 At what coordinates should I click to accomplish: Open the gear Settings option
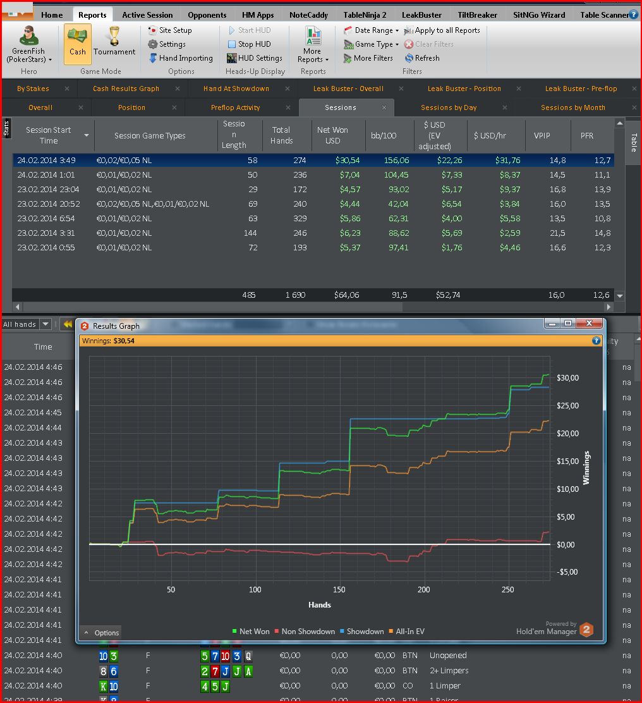click(x=167, y=44)
